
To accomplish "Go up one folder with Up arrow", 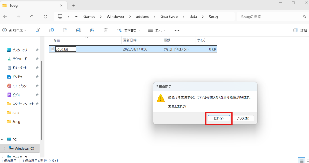I will (x=32, y=17).
